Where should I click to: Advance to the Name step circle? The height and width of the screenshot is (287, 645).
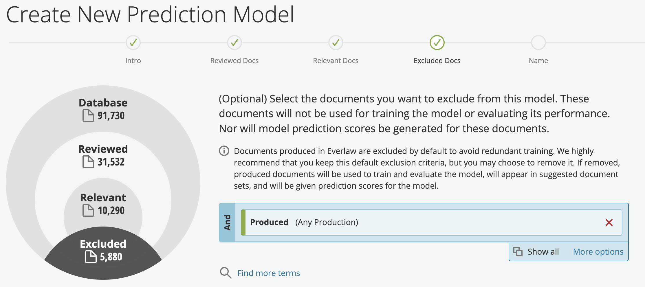click(538, 43)
